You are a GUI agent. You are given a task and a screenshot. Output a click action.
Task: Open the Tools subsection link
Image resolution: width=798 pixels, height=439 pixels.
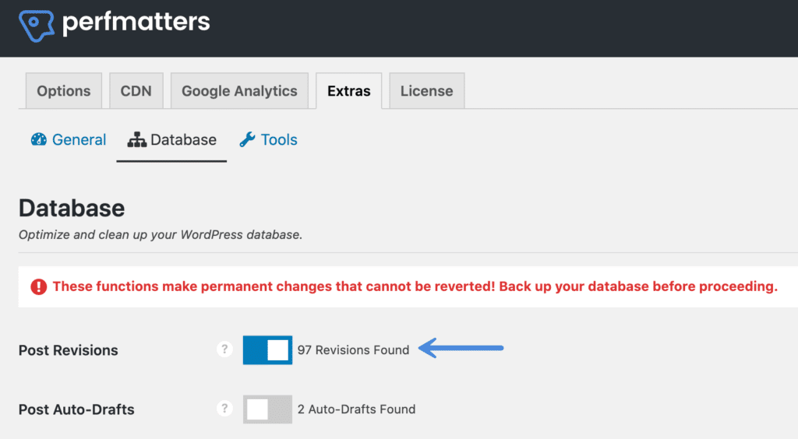pyautogui.click(x=279, y=140)
